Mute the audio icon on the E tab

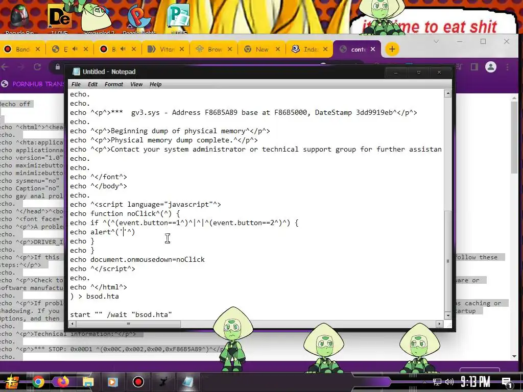[75, 49]
